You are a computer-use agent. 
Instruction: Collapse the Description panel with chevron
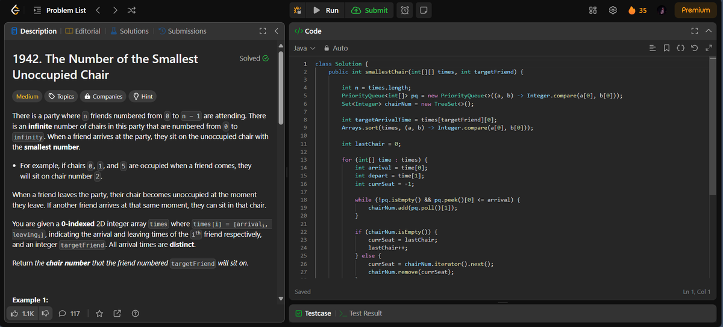pos(275,31)
